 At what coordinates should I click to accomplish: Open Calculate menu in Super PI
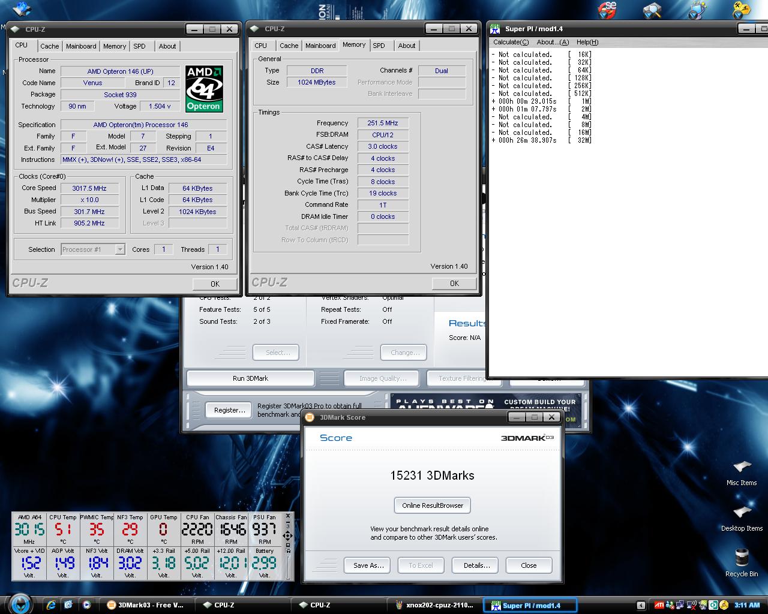click(x=511, y=42)
